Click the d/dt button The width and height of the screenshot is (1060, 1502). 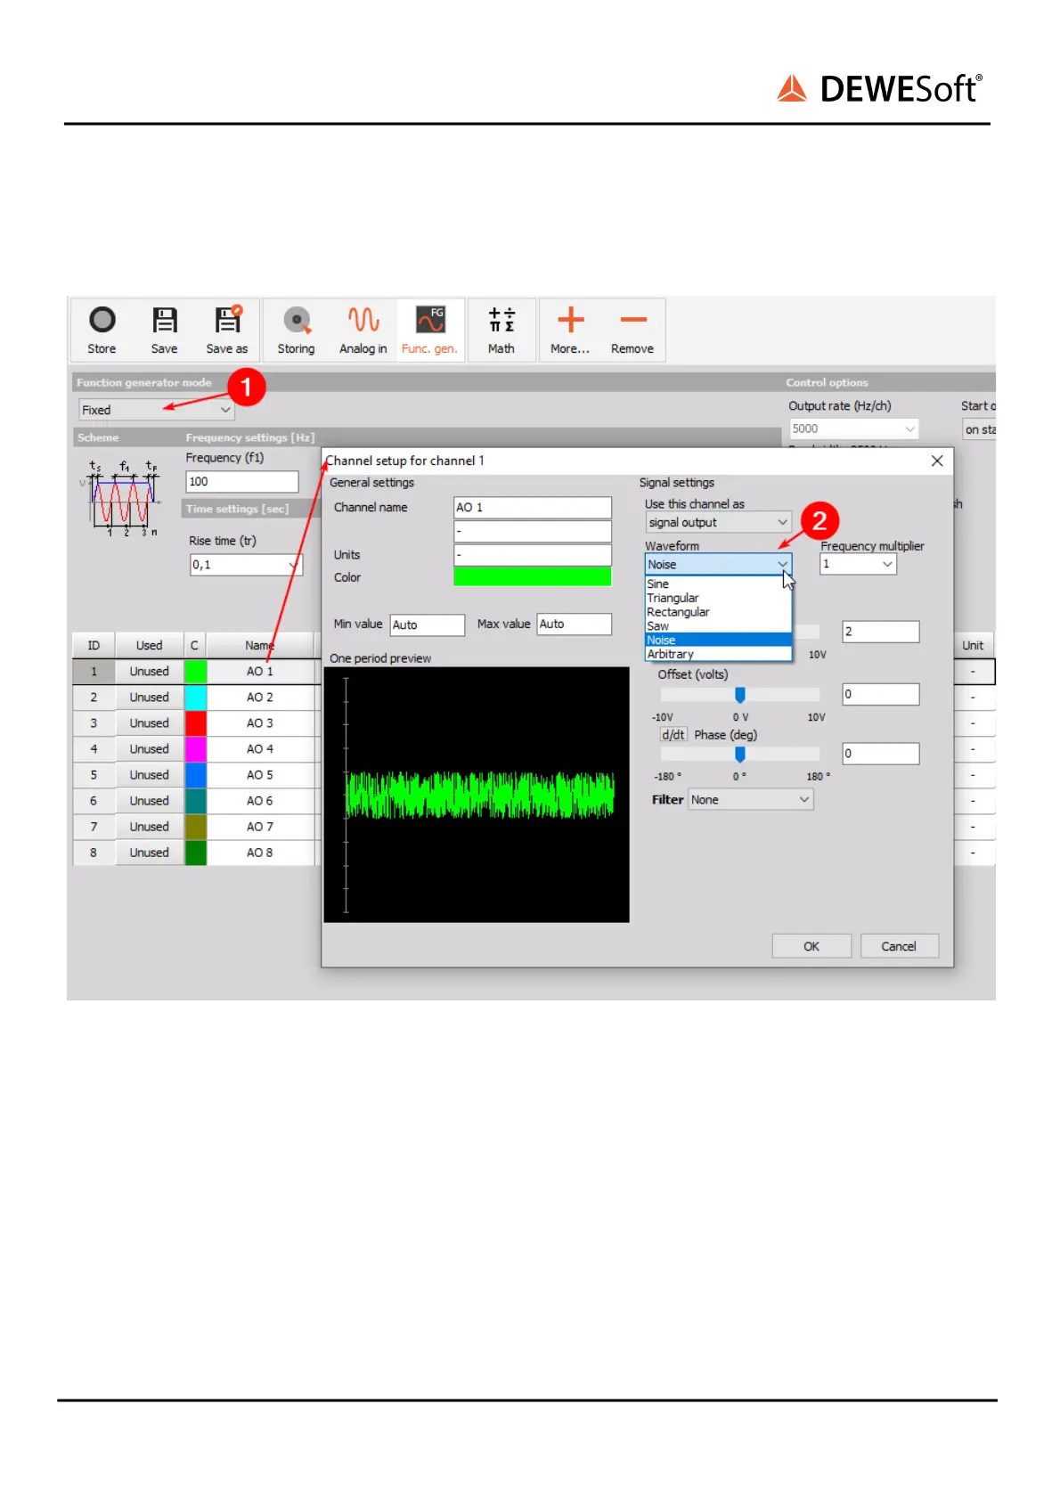[x=673, y=735]
